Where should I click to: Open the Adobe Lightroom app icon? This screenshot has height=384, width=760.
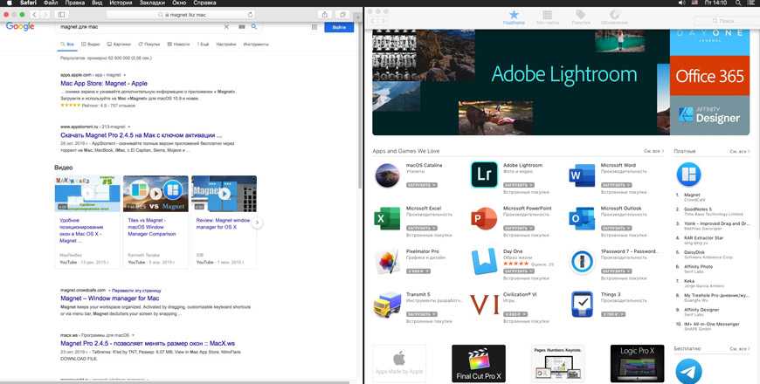484,175
